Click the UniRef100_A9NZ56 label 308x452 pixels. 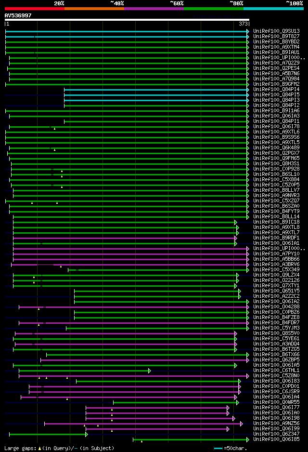(276, 424)
